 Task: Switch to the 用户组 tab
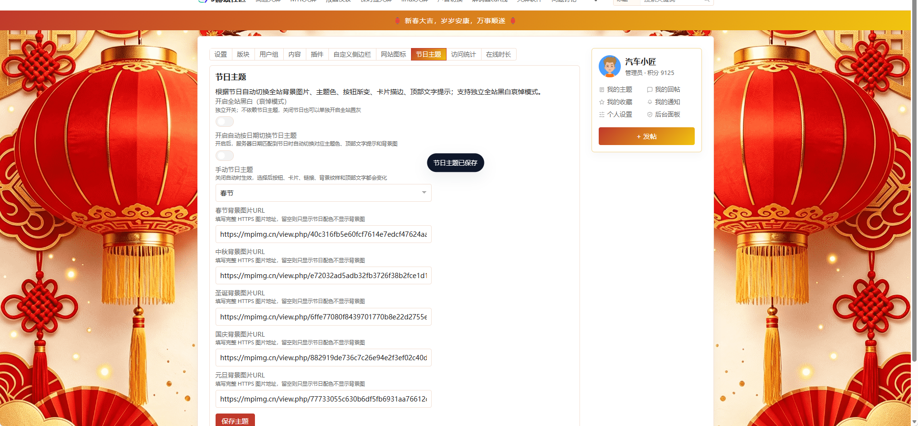(x=269, y=54)
